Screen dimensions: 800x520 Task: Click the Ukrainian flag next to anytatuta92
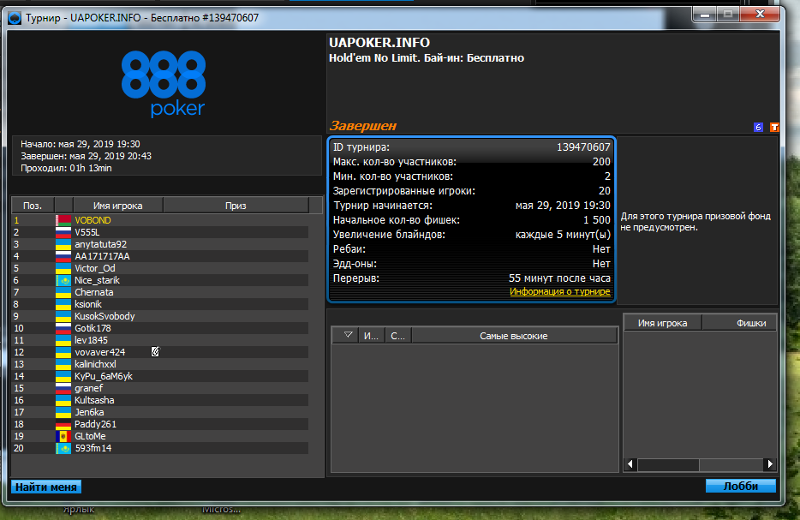(x=63, y=244)
